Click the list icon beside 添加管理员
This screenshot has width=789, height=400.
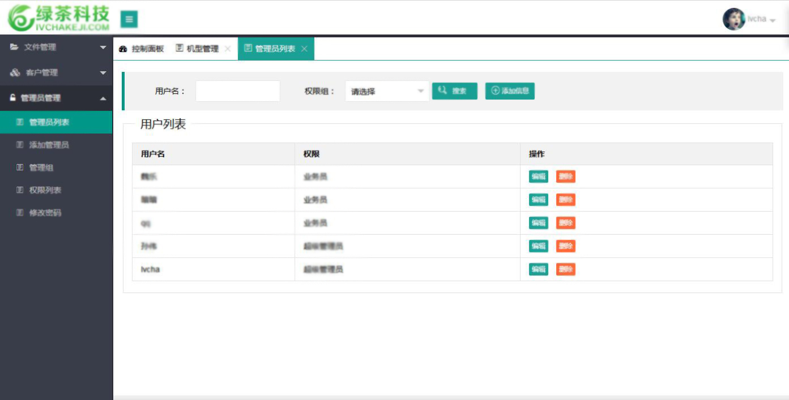pyautogui.click(x=20, y=145)
